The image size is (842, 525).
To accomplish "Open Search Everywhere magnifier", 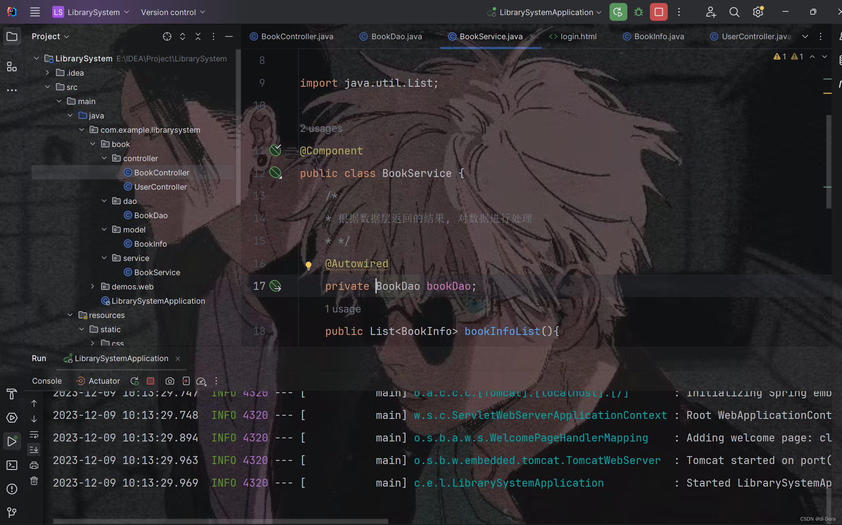I will coord(734,12).
